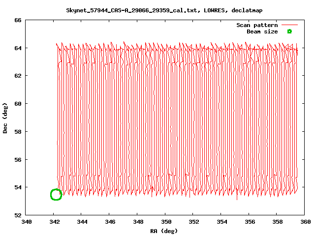Click Dec axis tick label 54
The image size is (315, 236).
[x=18, y=187]
